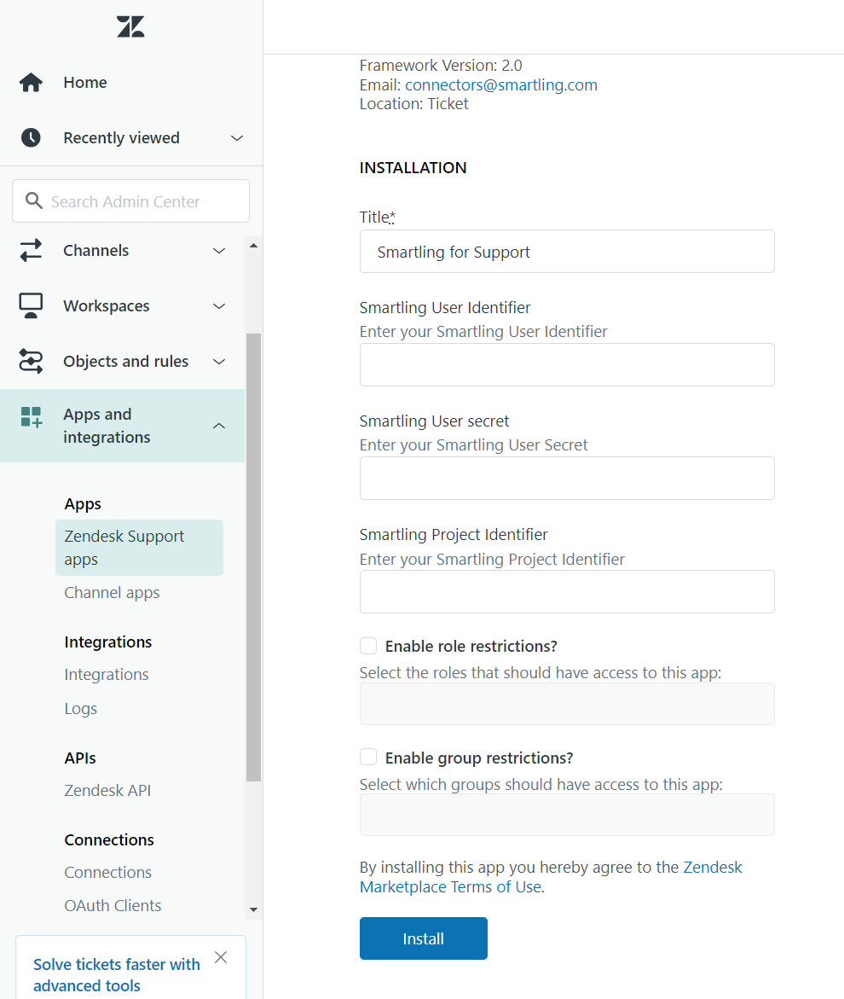Click the magnifier icon in Search Admin Center
Viewport: 844px width, 999px height.
tap(34, 200)
